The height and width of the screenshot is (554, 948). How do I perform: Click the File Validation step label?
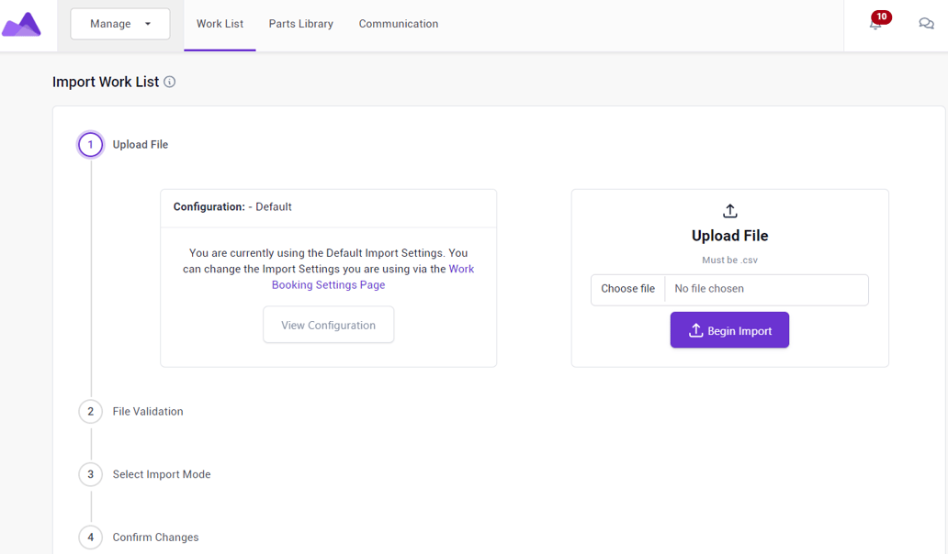(x=148, y=412)
